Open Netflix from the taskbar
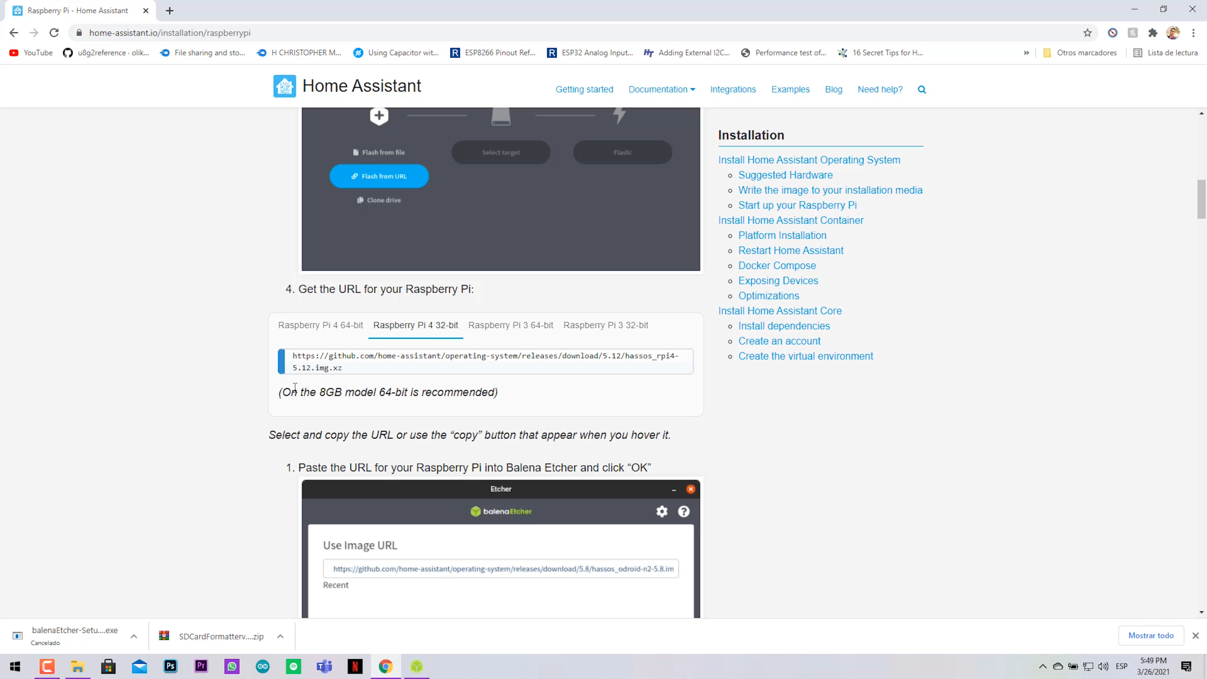Screen dimensions: 1207x679 click(x=355, y=666)
